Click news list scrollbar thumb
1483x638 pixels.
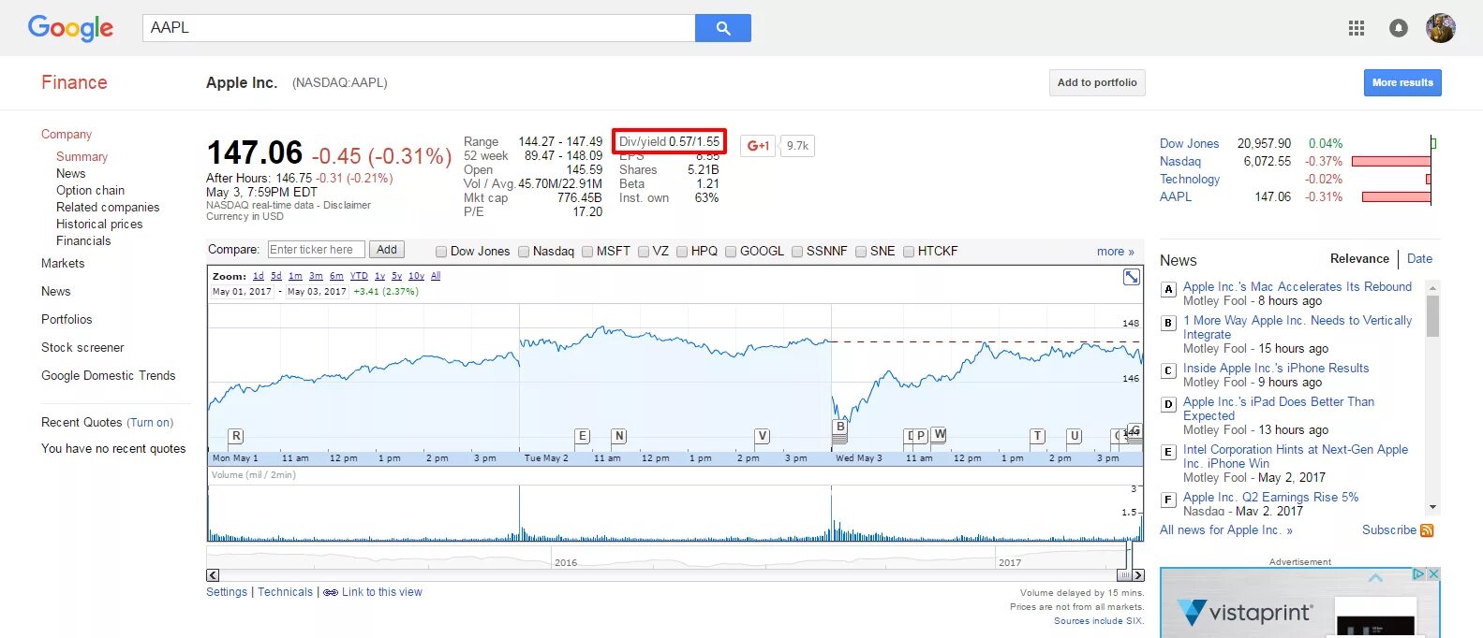pos(1433,315)
